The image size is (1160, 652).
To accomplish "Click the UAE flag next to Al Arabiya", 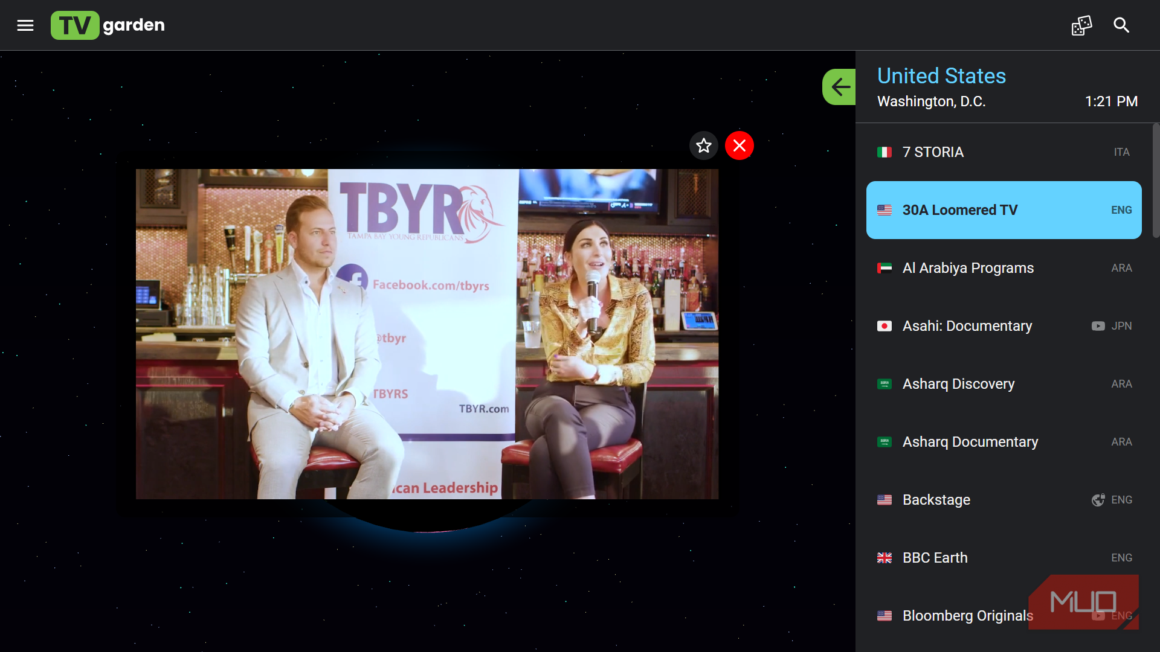I will 884,268.
